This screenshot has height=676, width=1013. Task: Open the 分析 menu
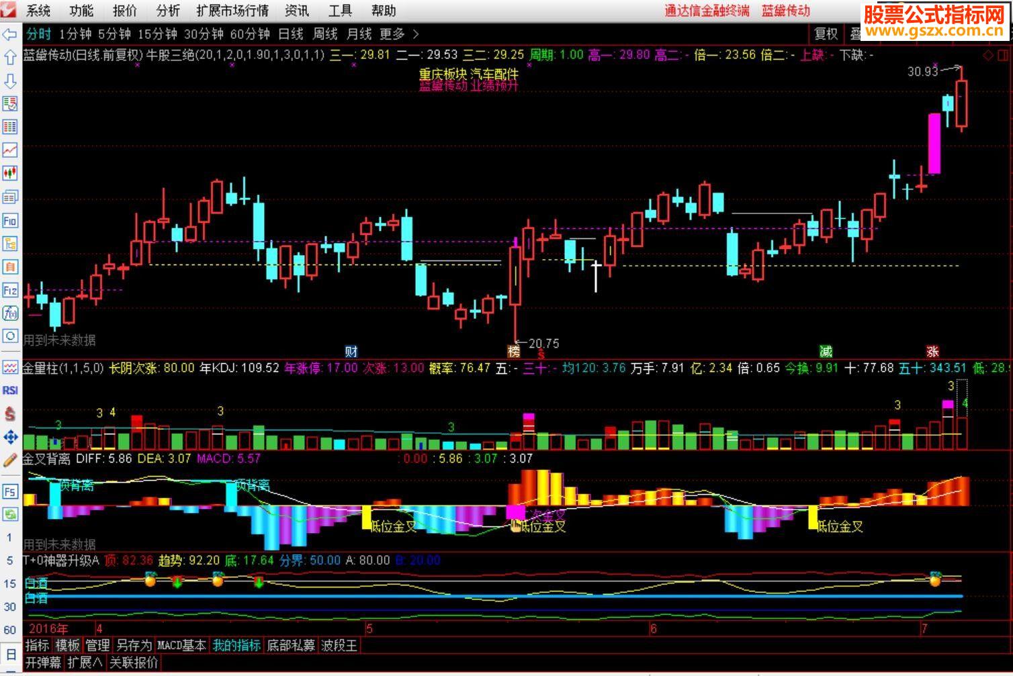pyautogui.click(x=168, y=11)
